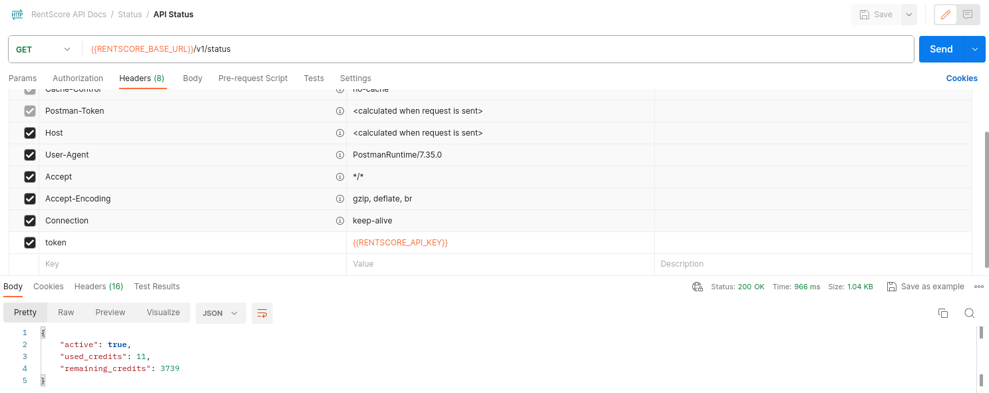
Task: Open the Tests tab
Action: (x=313, y=78)
